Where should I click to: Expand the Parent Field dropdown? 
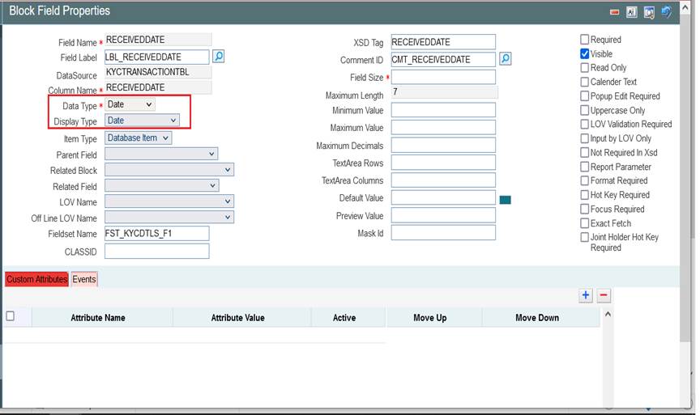coord(161,154)
